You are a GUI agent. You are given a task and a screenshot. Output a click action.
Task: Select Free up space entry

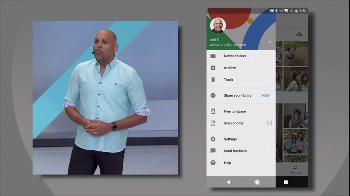point(241,111)
